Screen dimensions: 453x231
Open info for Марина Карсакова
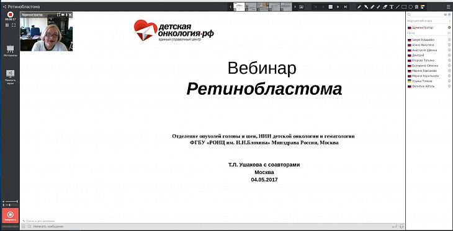pos(449,71)
